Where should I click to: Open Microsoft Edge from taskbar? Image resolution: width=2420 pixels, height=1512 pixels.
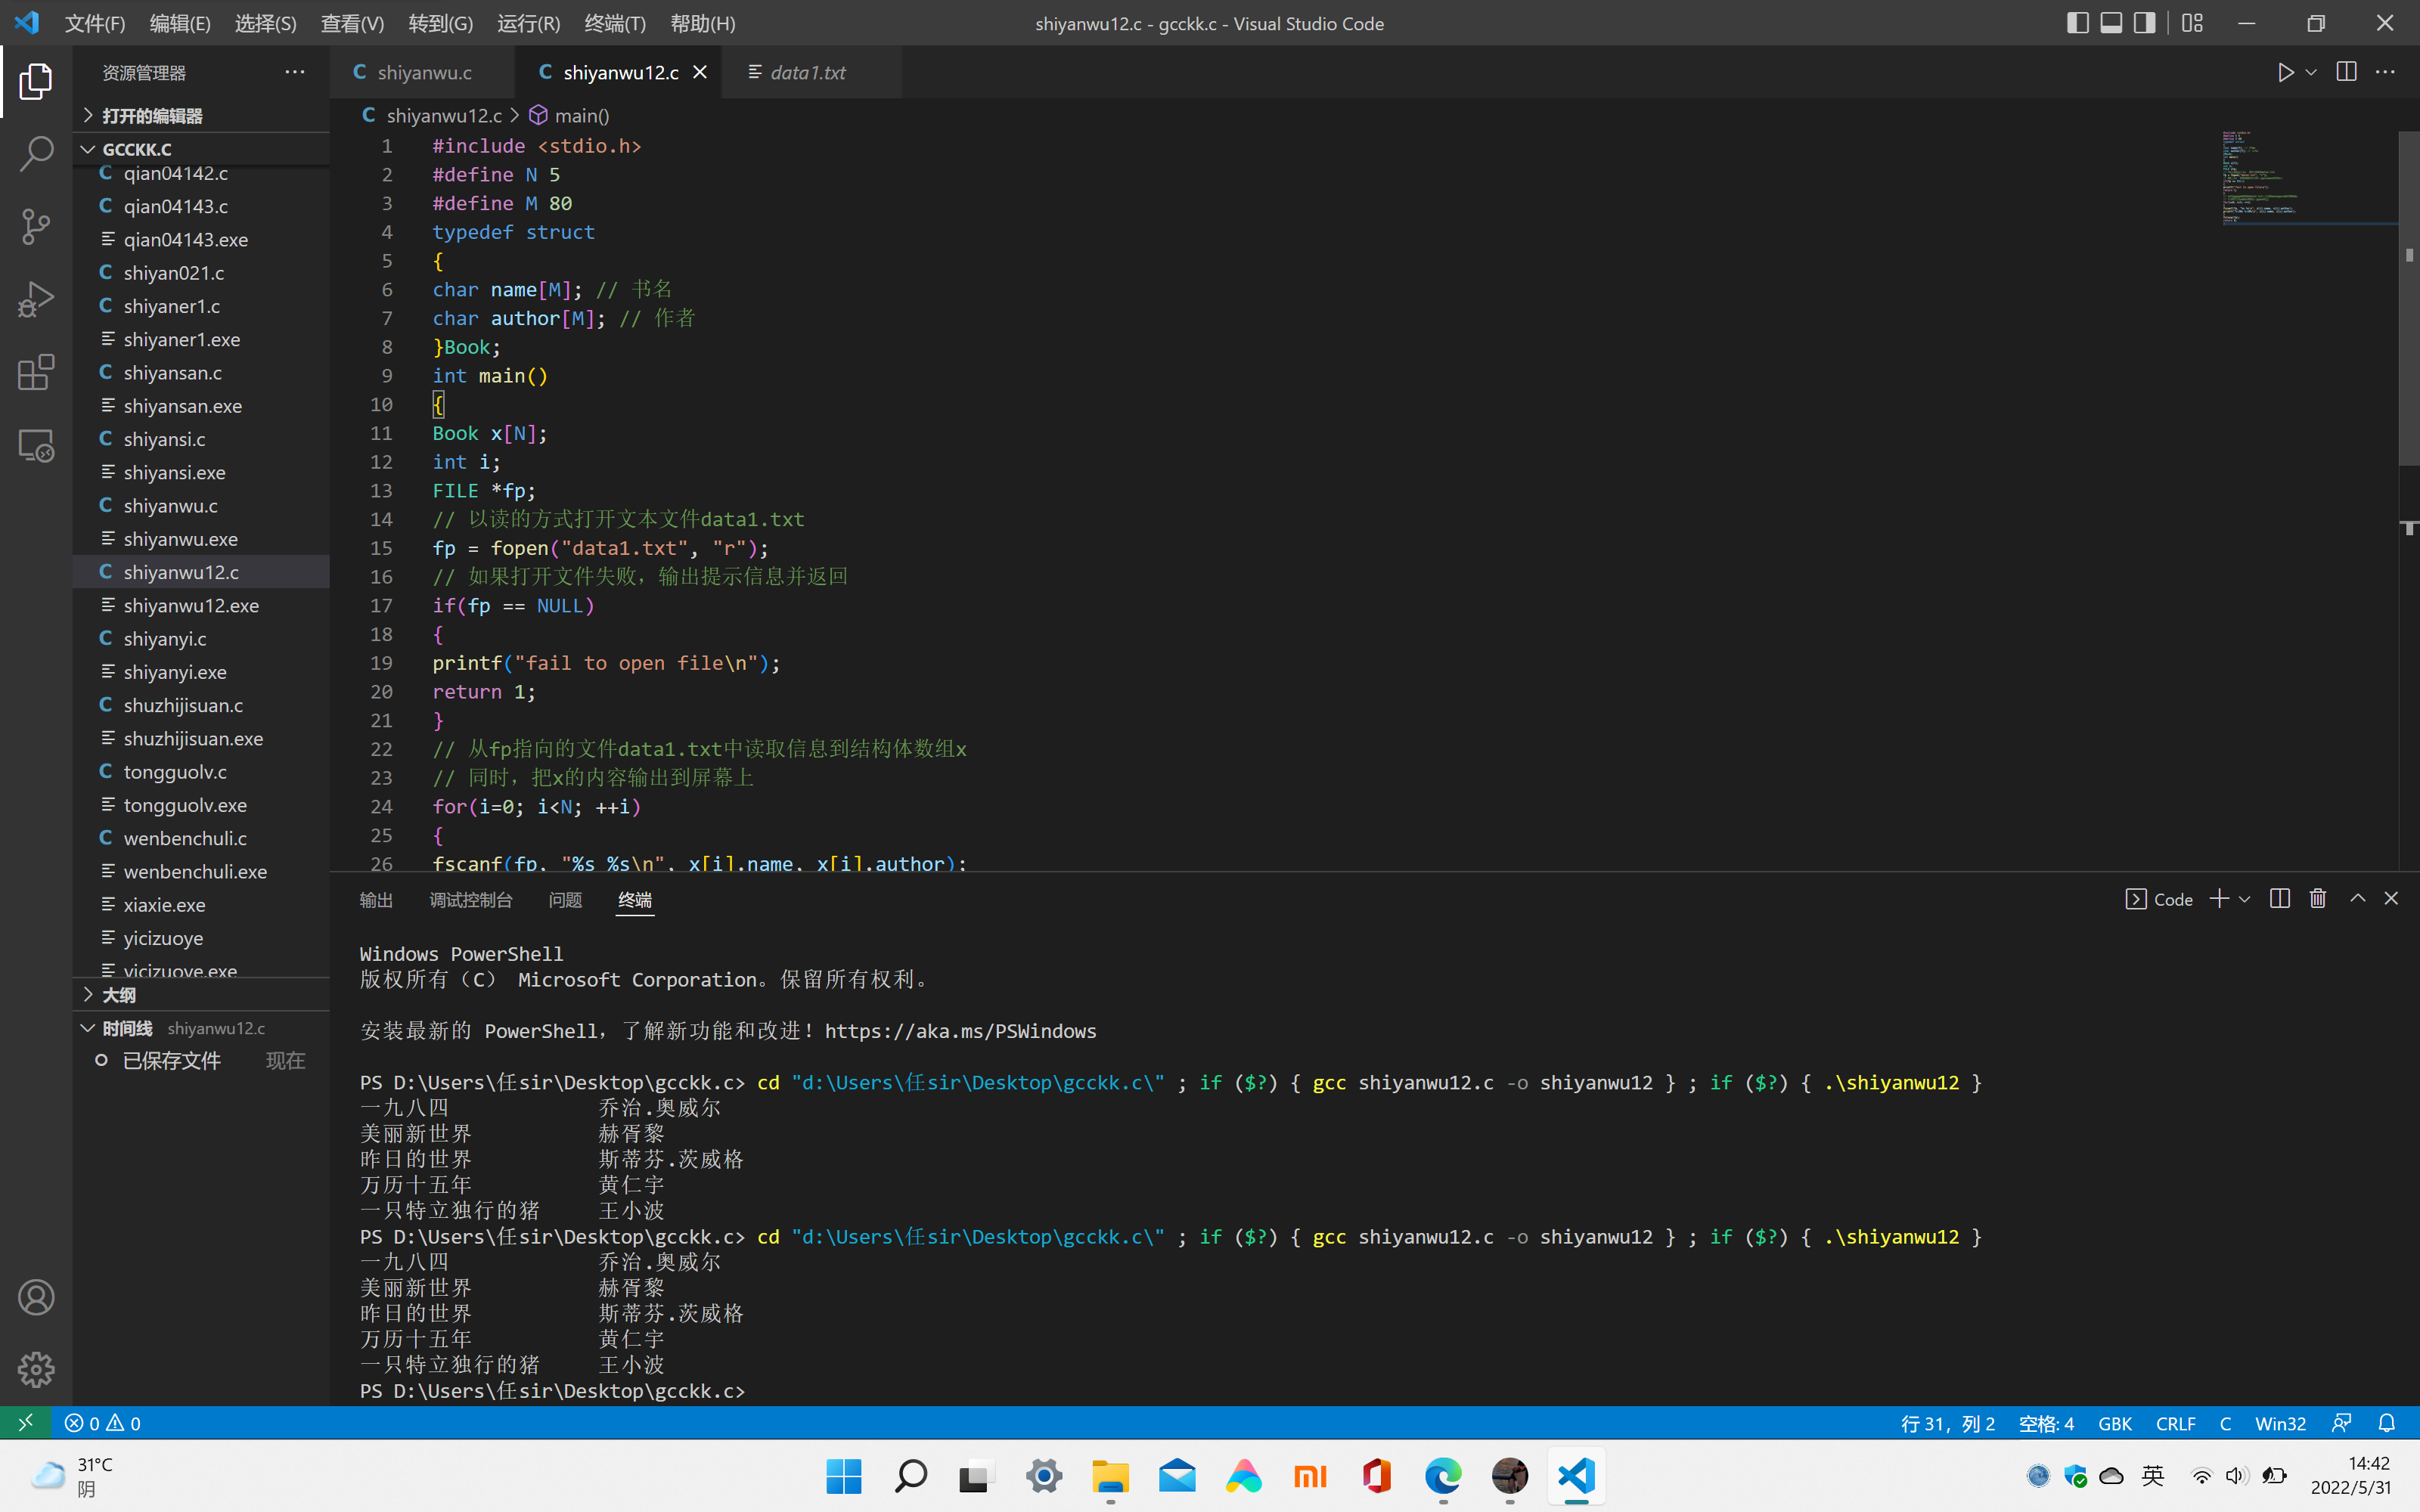[x=1443, y=1476]
